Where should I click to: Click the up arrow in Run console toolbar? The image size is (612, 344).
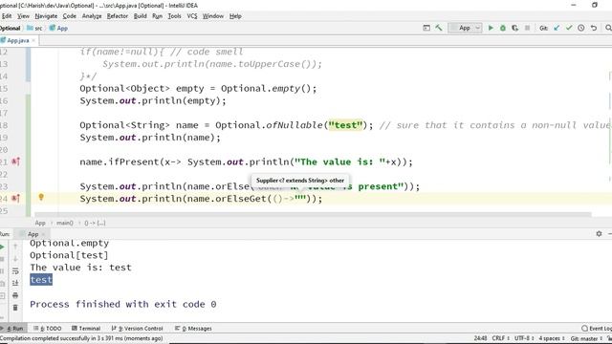pos(15,247)
